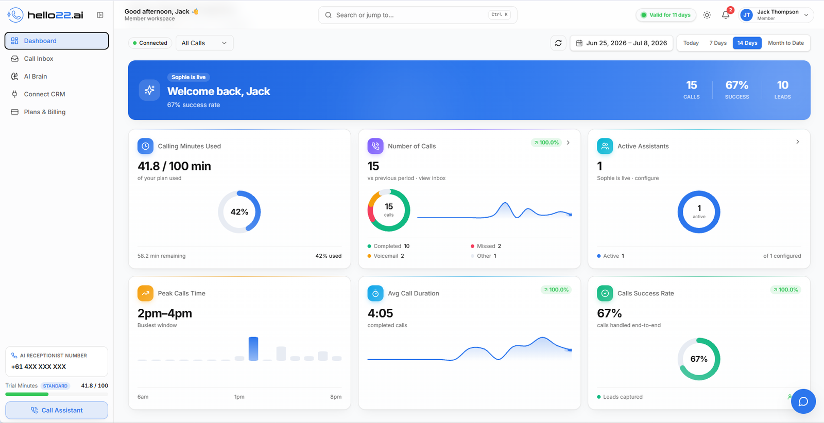Click the Calling Minutes Used clock icon
The image size is (824, 423).
point(146,146)
